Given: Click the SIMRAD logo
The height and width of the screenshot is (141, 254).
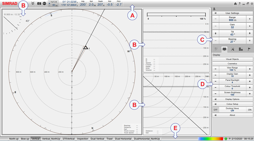Looking at the screenshot, I should tap(9, 3).
